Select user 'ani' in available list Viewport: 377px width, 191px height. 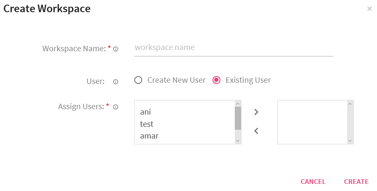click(x=146, y=112)
